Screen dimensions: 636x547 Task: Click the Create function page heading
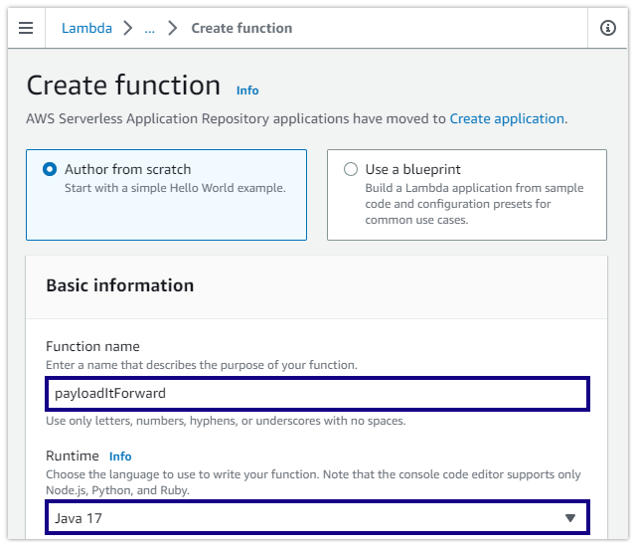point(123,86)
